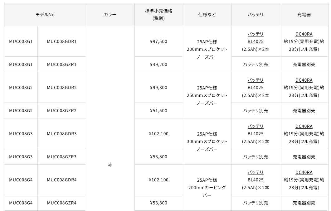
Task: Open the DC40RA link in MUC008GDR2 row
Action: click(x=304, y=80)
